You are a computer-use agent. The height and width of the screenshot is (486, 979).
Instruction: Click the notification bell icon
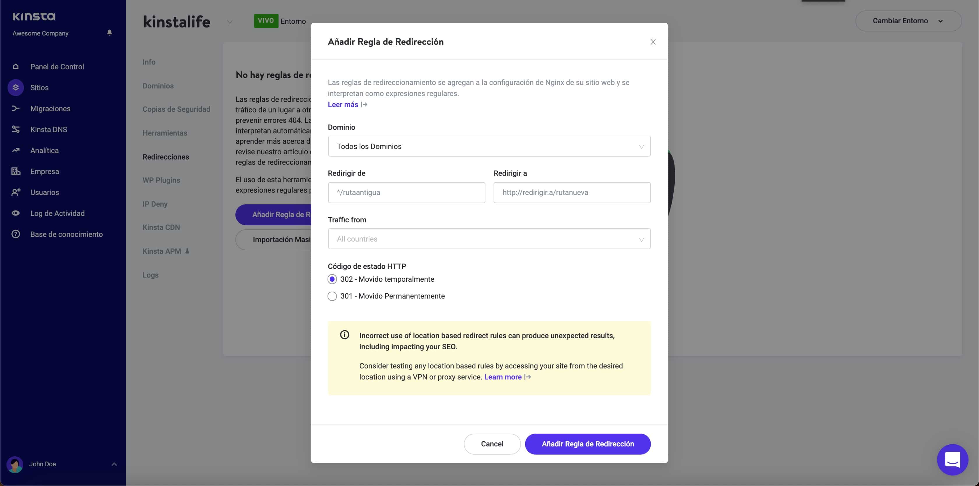coord(110,33)
